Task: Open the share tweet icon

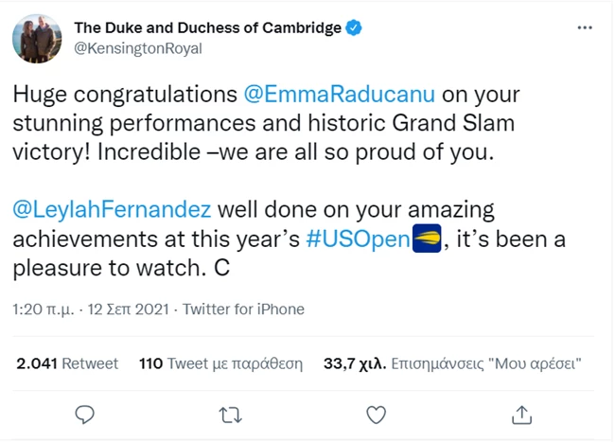Action: click(x=521, y=414)
